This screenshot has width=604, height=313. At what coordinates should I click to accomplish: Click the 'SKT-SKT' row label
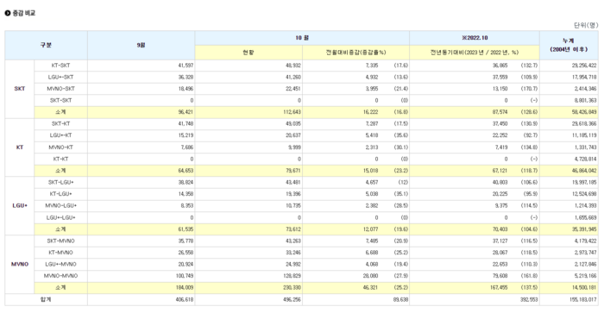[61, 101]
